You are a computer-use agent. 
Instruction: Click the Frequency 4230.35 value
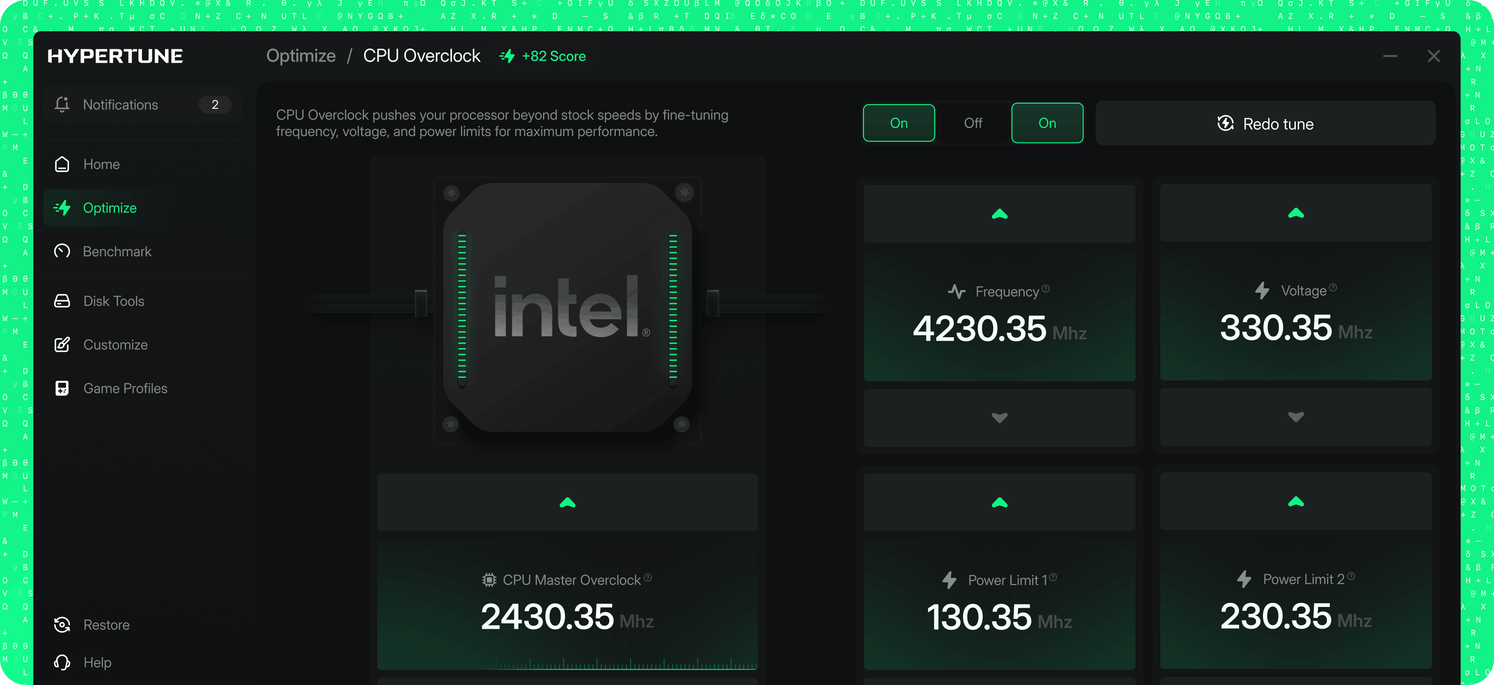[x=980, y=329]
